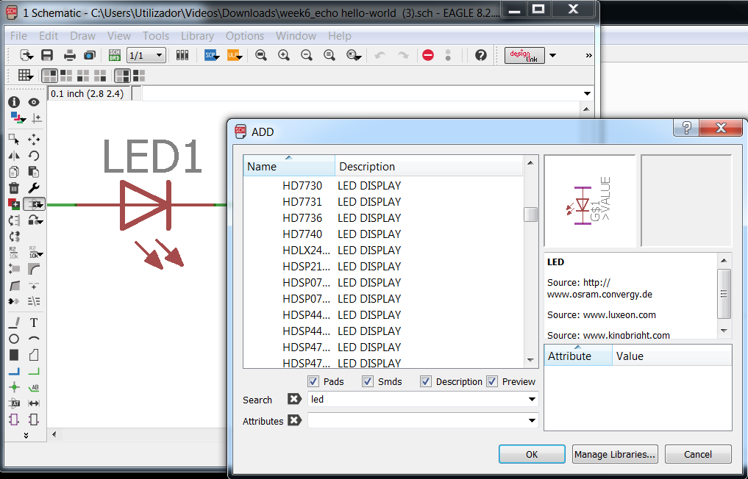Click the LED symbol preview thumbnail
Screen dimensions: 748x479
590,201
